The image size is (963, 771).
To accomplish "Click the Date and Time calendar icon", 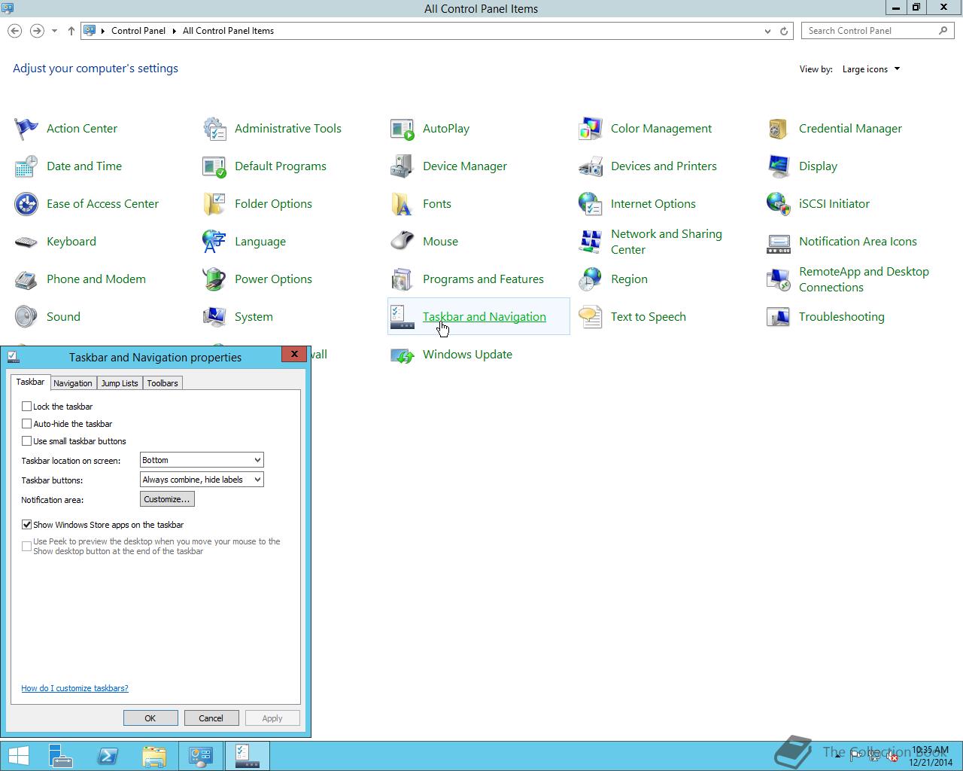I will pos(26,166).
